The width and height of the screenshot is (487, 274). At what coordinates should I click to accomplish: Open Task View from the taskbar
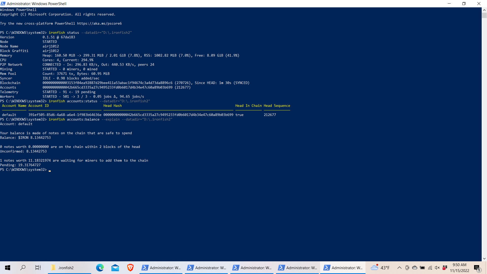pos(38,268)
